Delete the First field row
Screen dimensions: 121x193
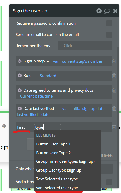click(114, 127)
